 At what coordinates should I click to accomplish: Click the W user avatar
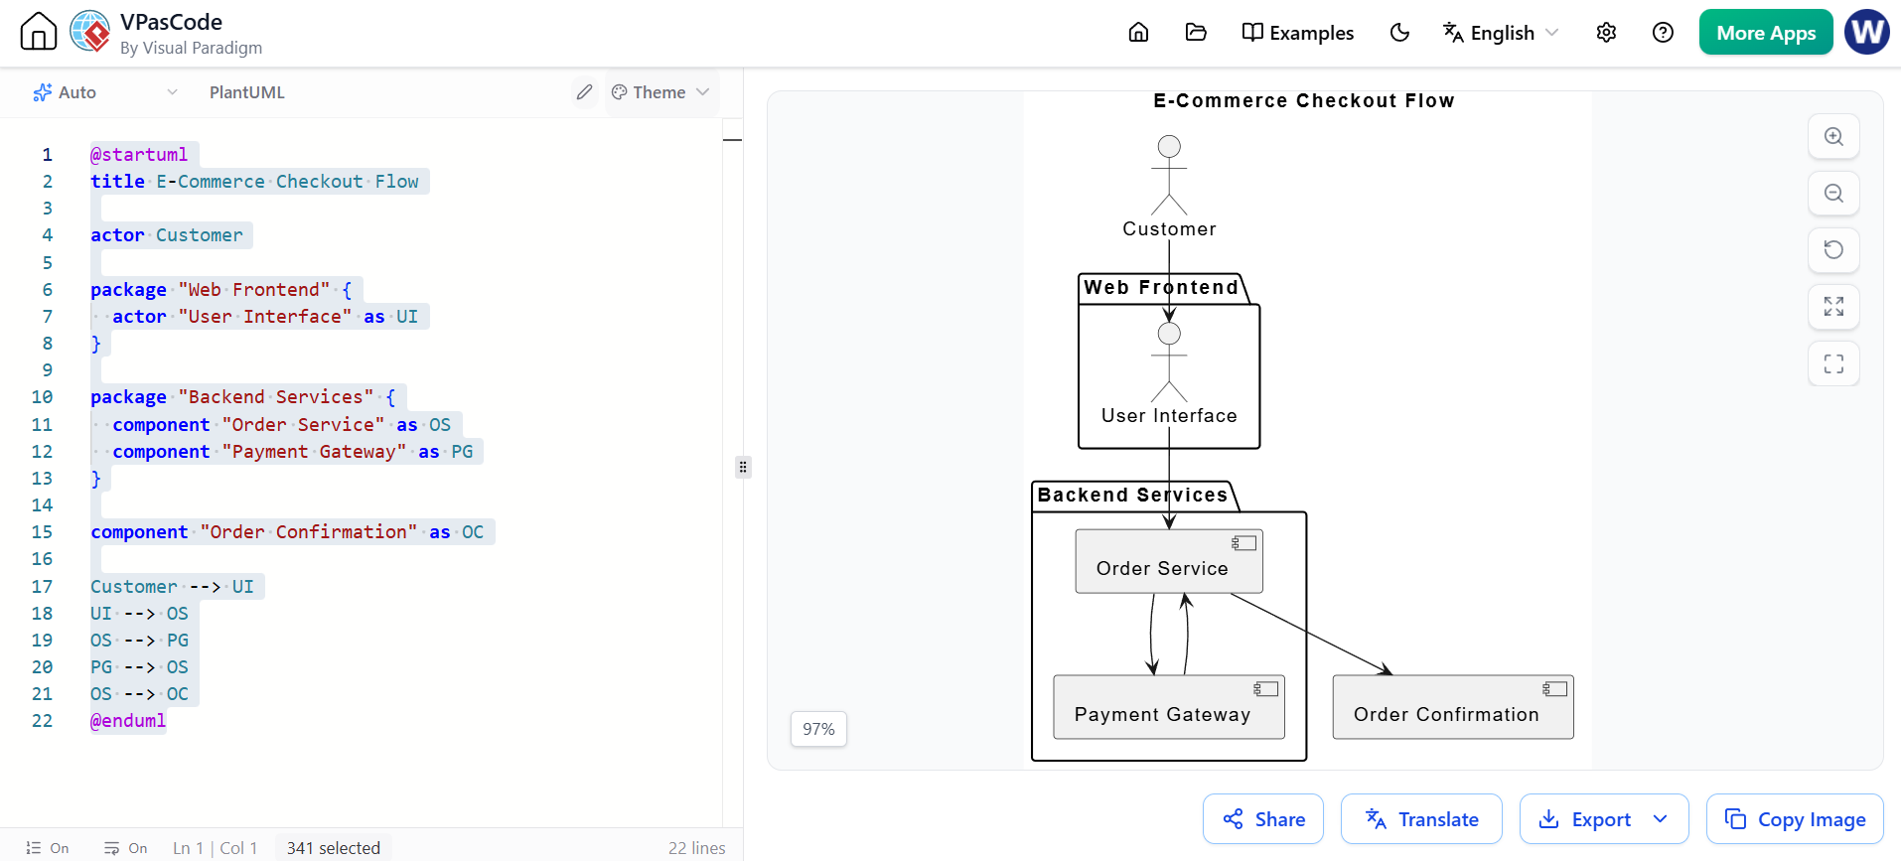coord(1867,32)
